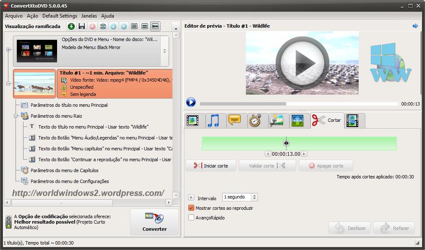Click the green add file icon
Screen dimensions: 425x250
[71, 26]
